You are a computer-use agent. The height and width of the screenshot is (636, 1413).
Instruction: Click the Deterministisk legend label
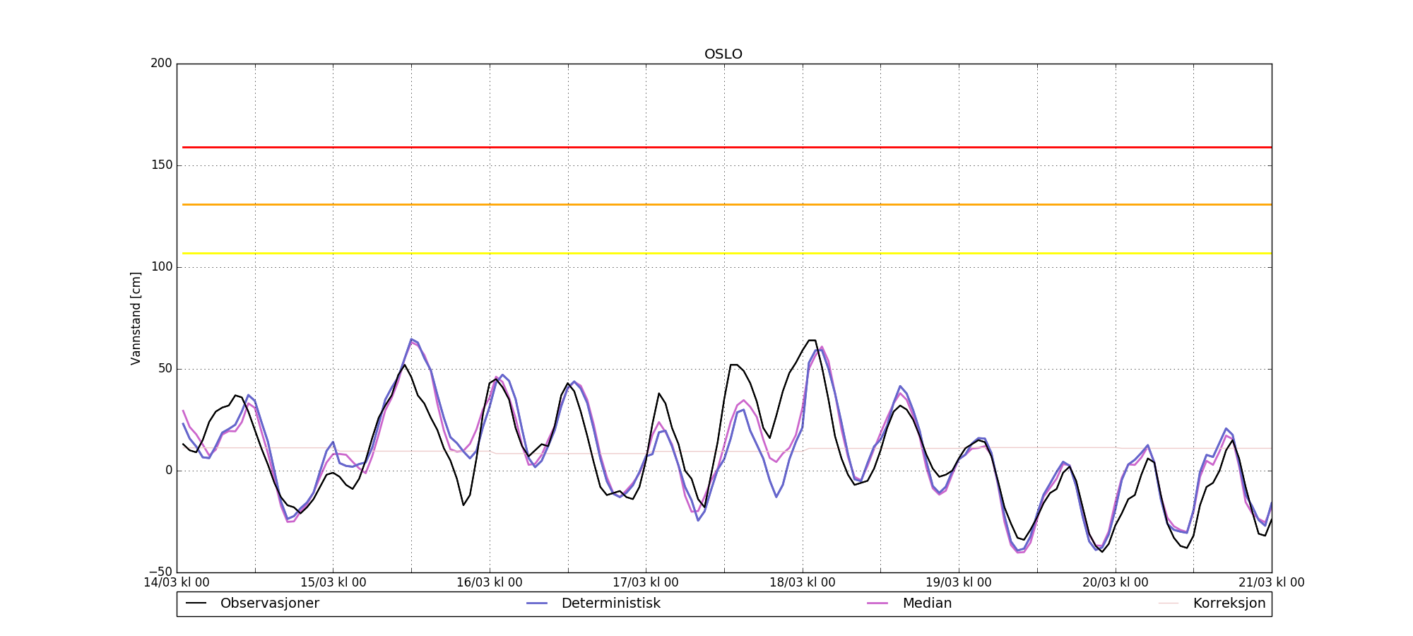(x=610, y=603)
